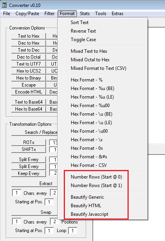The height and width of the screenshot is (241, 165).
Task: Open the Copy/Paste menu
Action: (27, 14)
